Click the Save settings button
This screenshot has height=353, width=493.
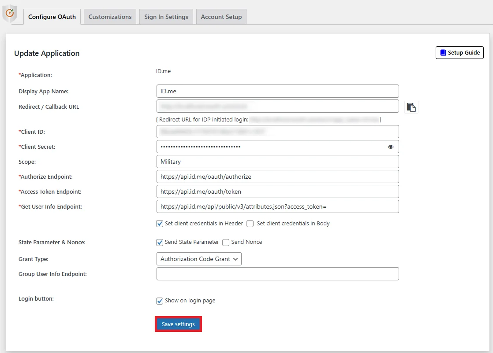pyautogui.click(x=178, y=324)
